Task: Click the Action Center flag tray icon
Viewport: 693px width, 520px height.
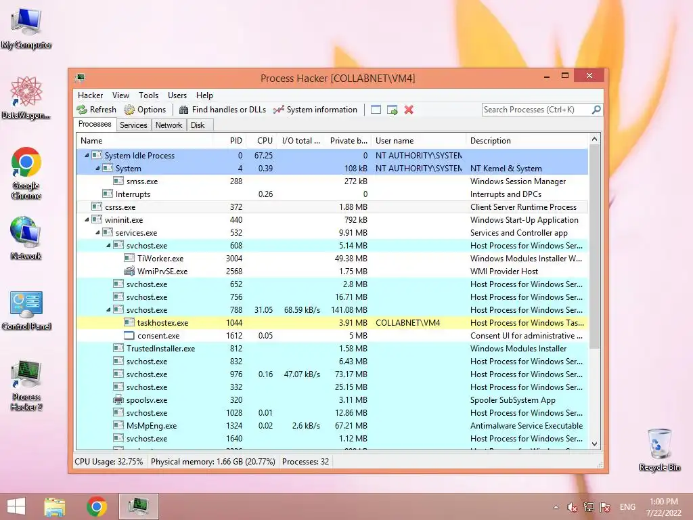Action: click(605, 507)
